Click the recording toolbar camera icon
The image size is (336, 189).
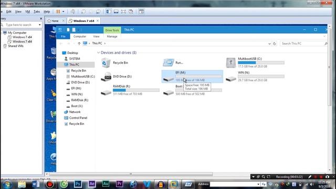(327, 177)
